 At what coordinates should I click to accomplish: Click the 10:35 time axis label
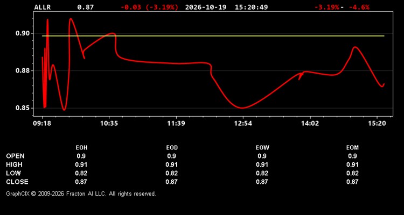(109, 124)
